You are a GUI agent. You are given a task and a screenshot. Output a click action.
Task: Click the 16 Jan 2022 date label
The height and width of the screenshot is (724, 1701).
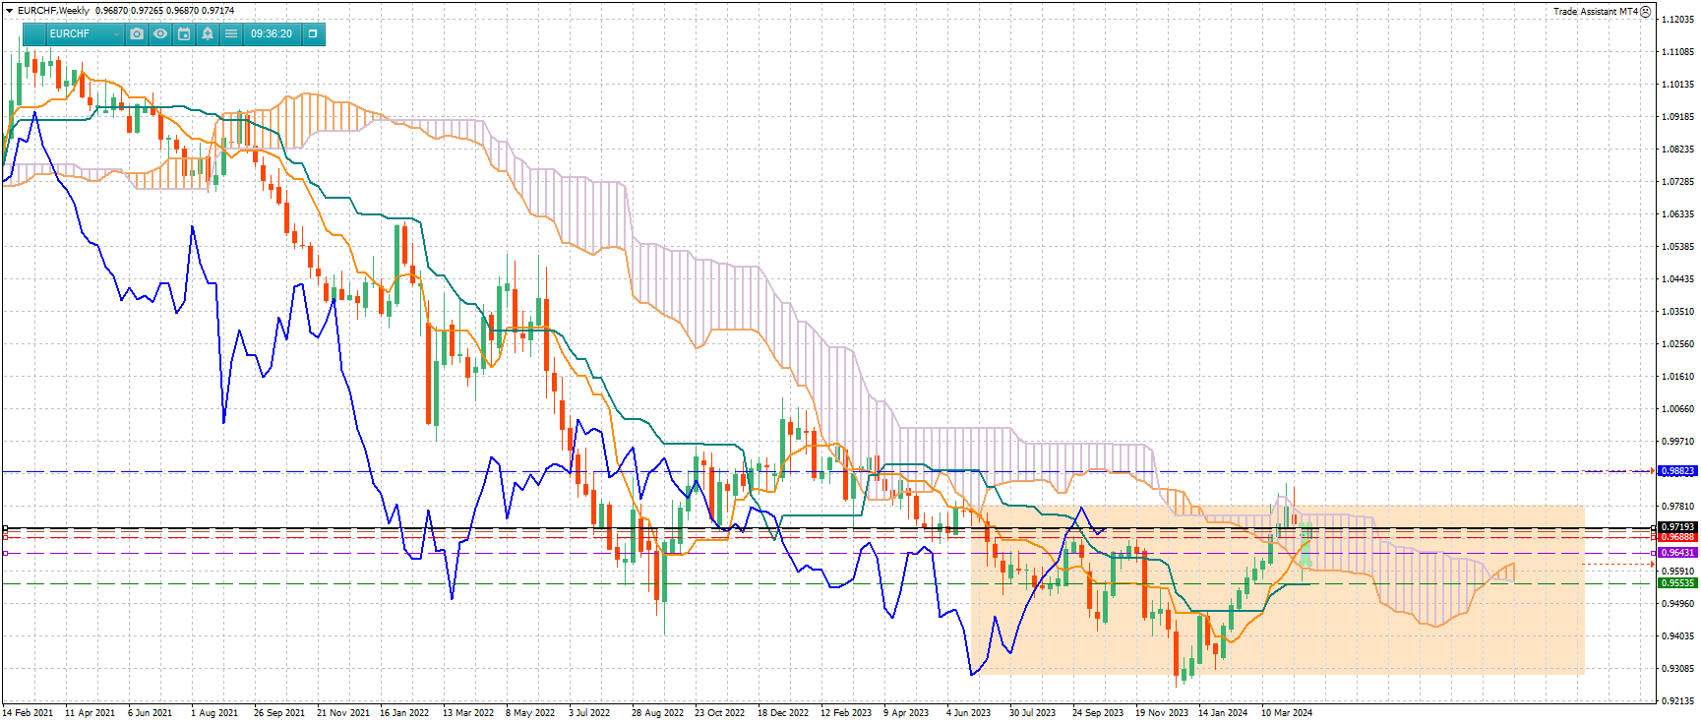404,713
